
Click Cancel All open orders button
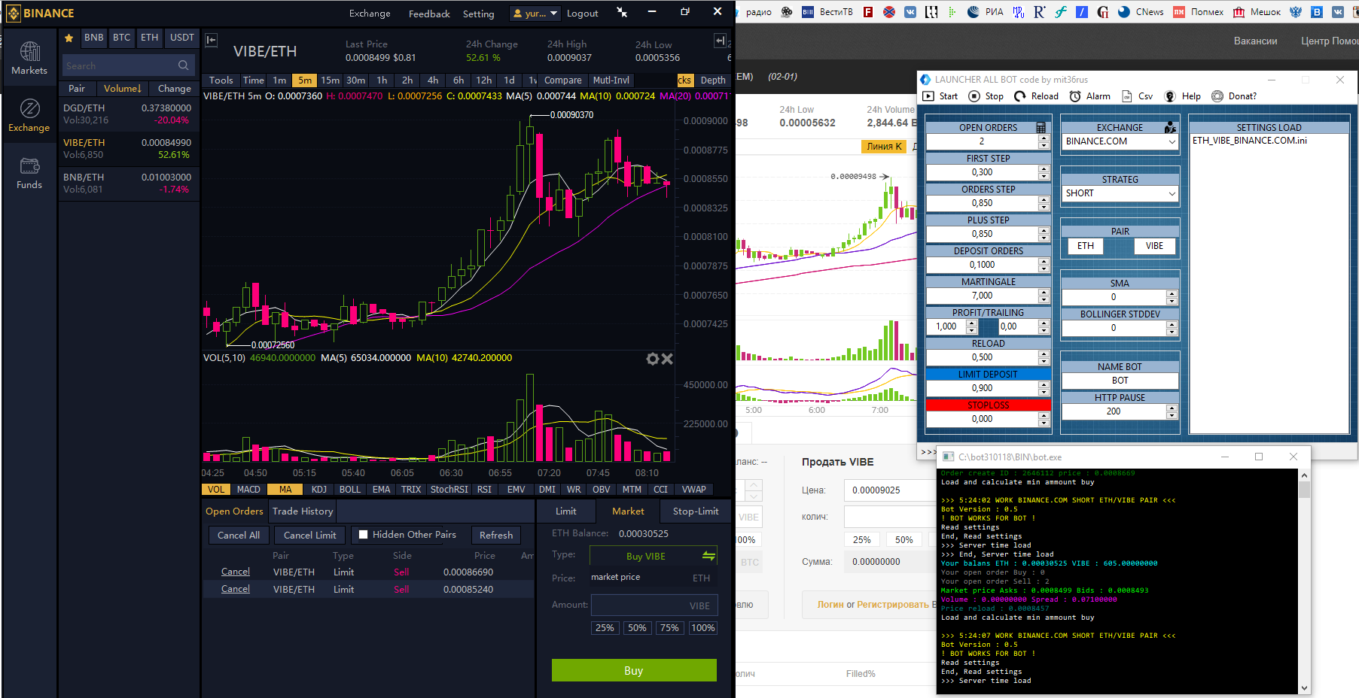tap(239, 535)
